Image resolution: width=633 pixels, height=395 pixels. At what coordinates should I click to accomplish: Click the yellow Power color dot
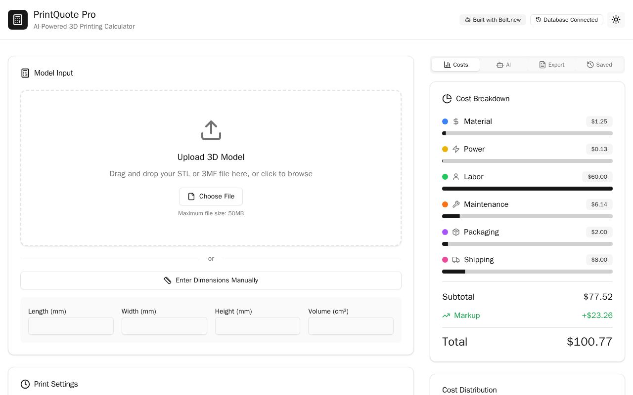pyautogui.click(x=445, y=149)
